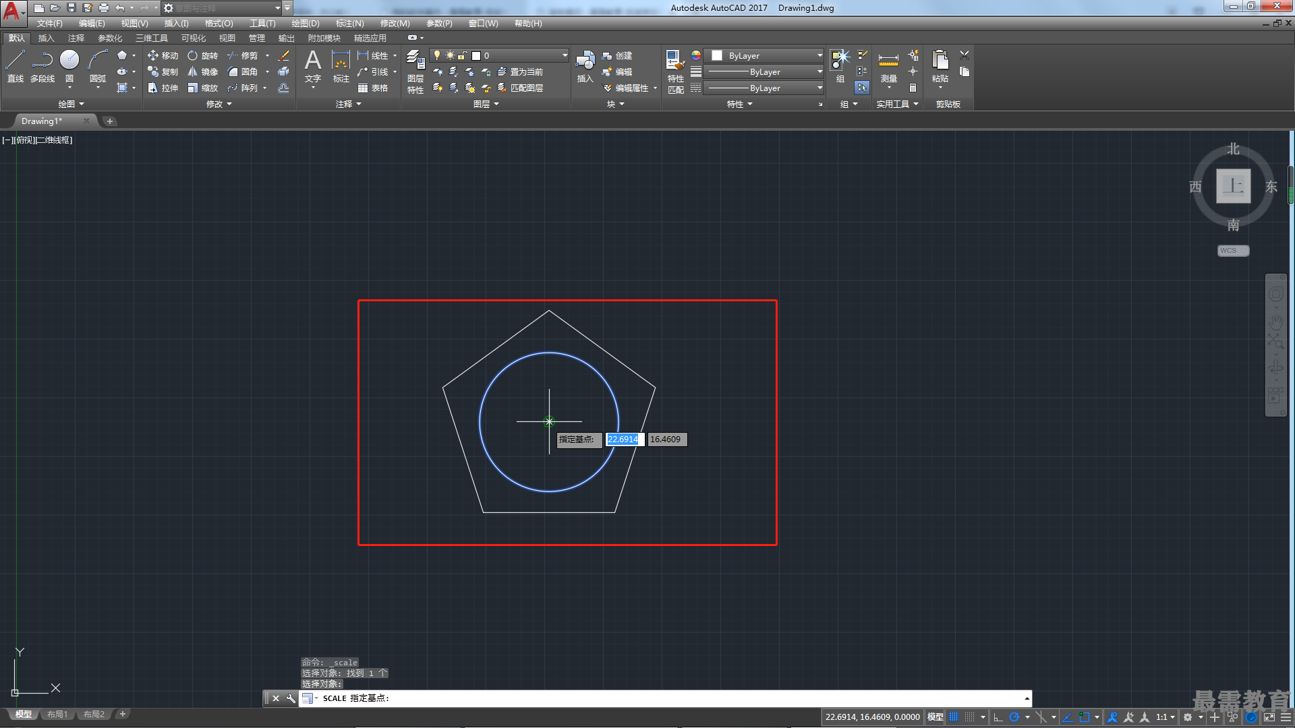Viewport: 1295px width, 728px height.
Task: Click the 特性匹配 (Match Properties) icon
Action: (x=675, y=71)
